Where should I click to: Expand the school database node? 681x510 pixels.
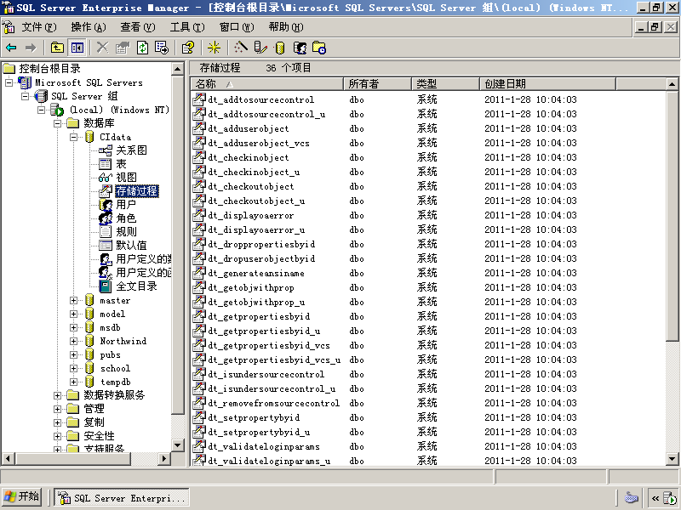click(73, 368)
